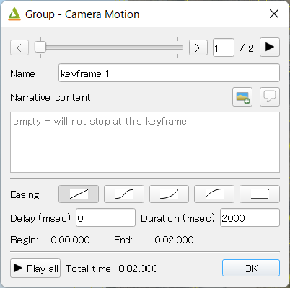Click the current keyframe number box
The image size is (290, 288).
[224, 48]
